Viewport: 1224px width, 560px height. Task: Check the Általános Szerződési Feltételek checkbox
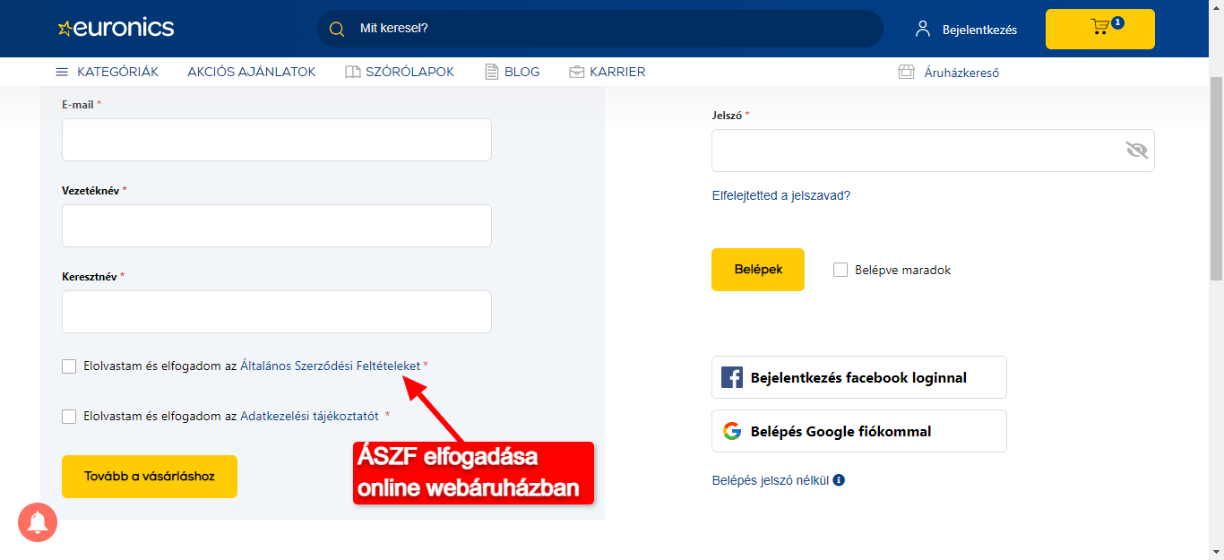click(69, 366)
